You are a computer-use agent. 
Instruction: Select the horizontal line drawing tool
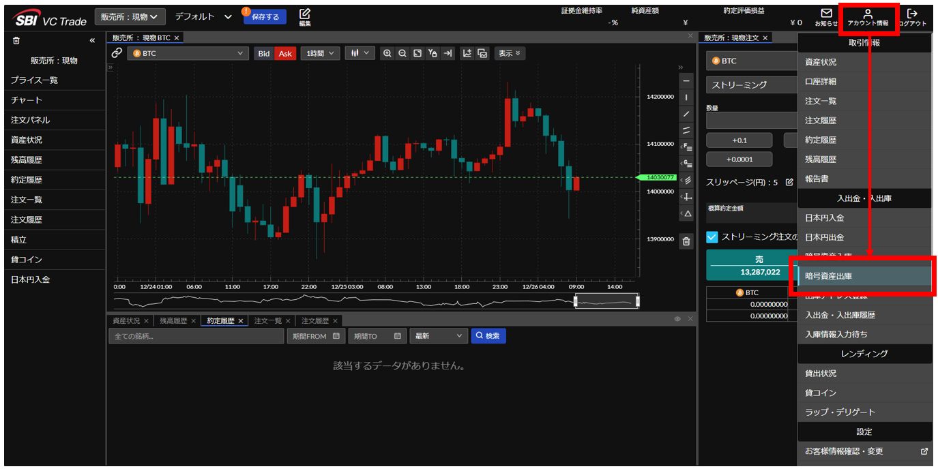tap(686, 81)
